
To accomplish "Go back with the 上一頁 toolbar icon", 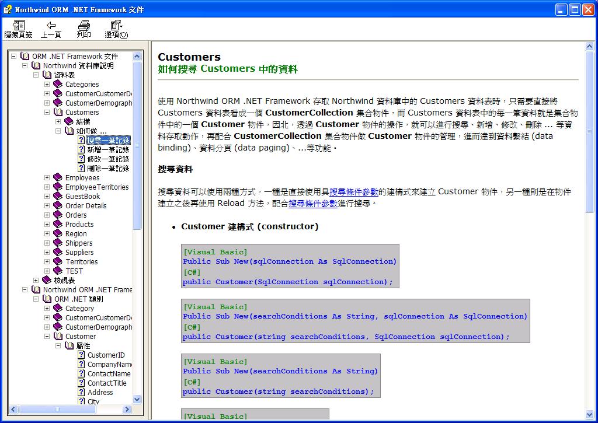I will pyautogui.click(x=51, y=25).
